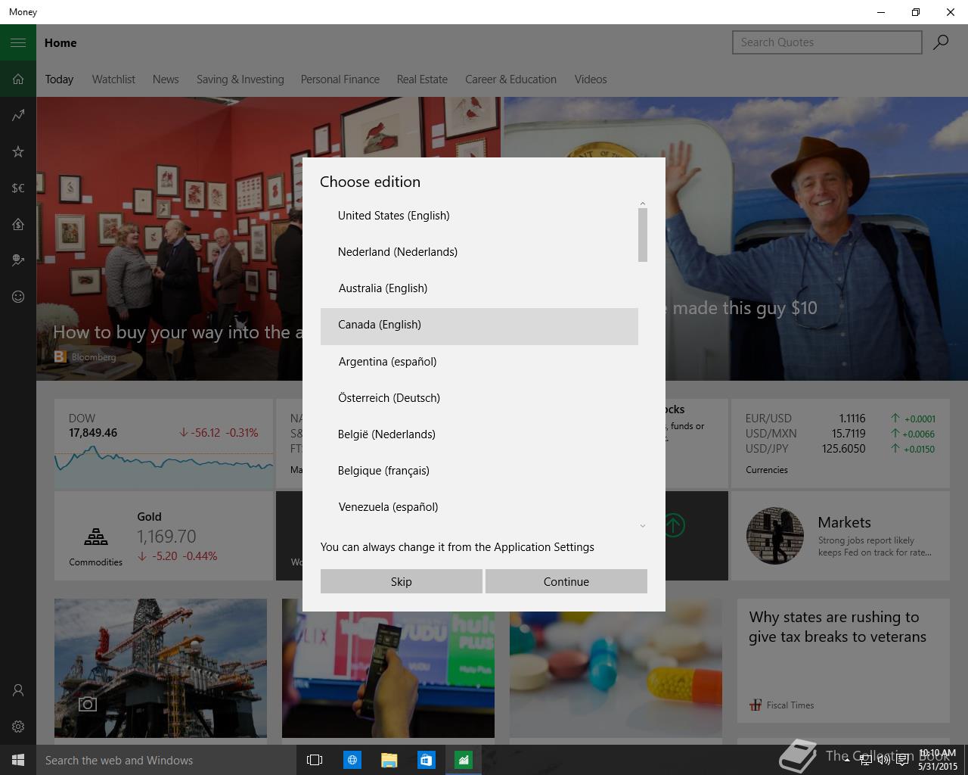Open Task View on taskbar

[x=315, y=760]
